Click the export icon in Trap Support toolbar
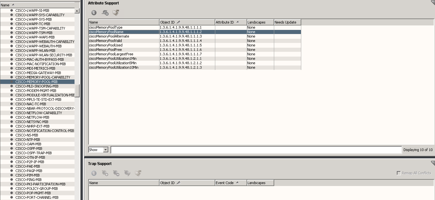The height and width of the screenshot is (200, 435). coord(138,173)
